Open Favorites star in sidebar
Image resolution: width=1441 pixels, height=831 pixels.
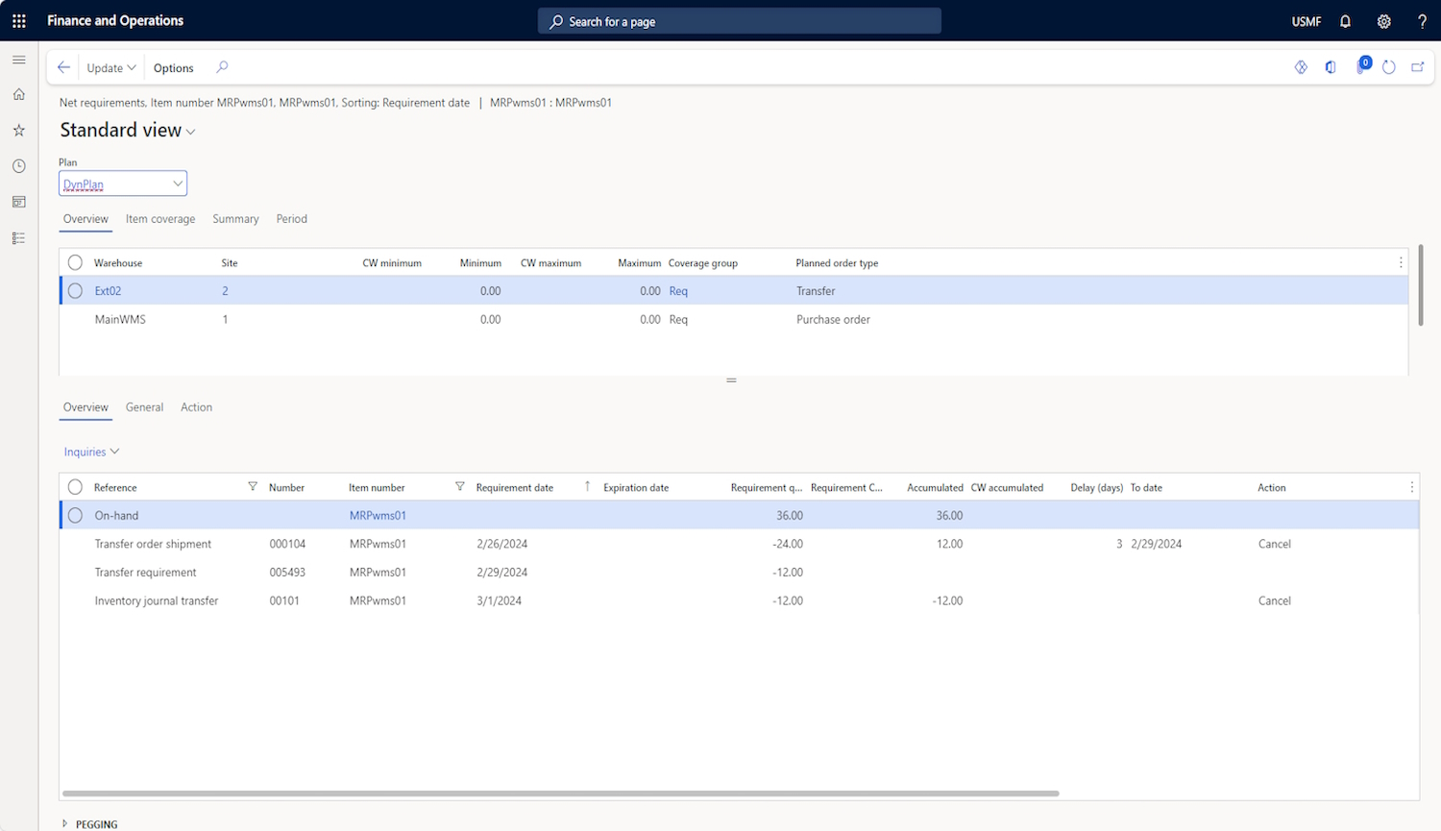tap(19, 130)
